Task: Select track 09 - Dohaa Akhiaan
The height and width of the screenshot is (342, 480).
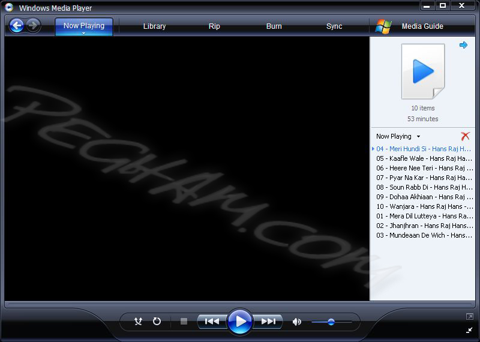Action: (424, 197)
